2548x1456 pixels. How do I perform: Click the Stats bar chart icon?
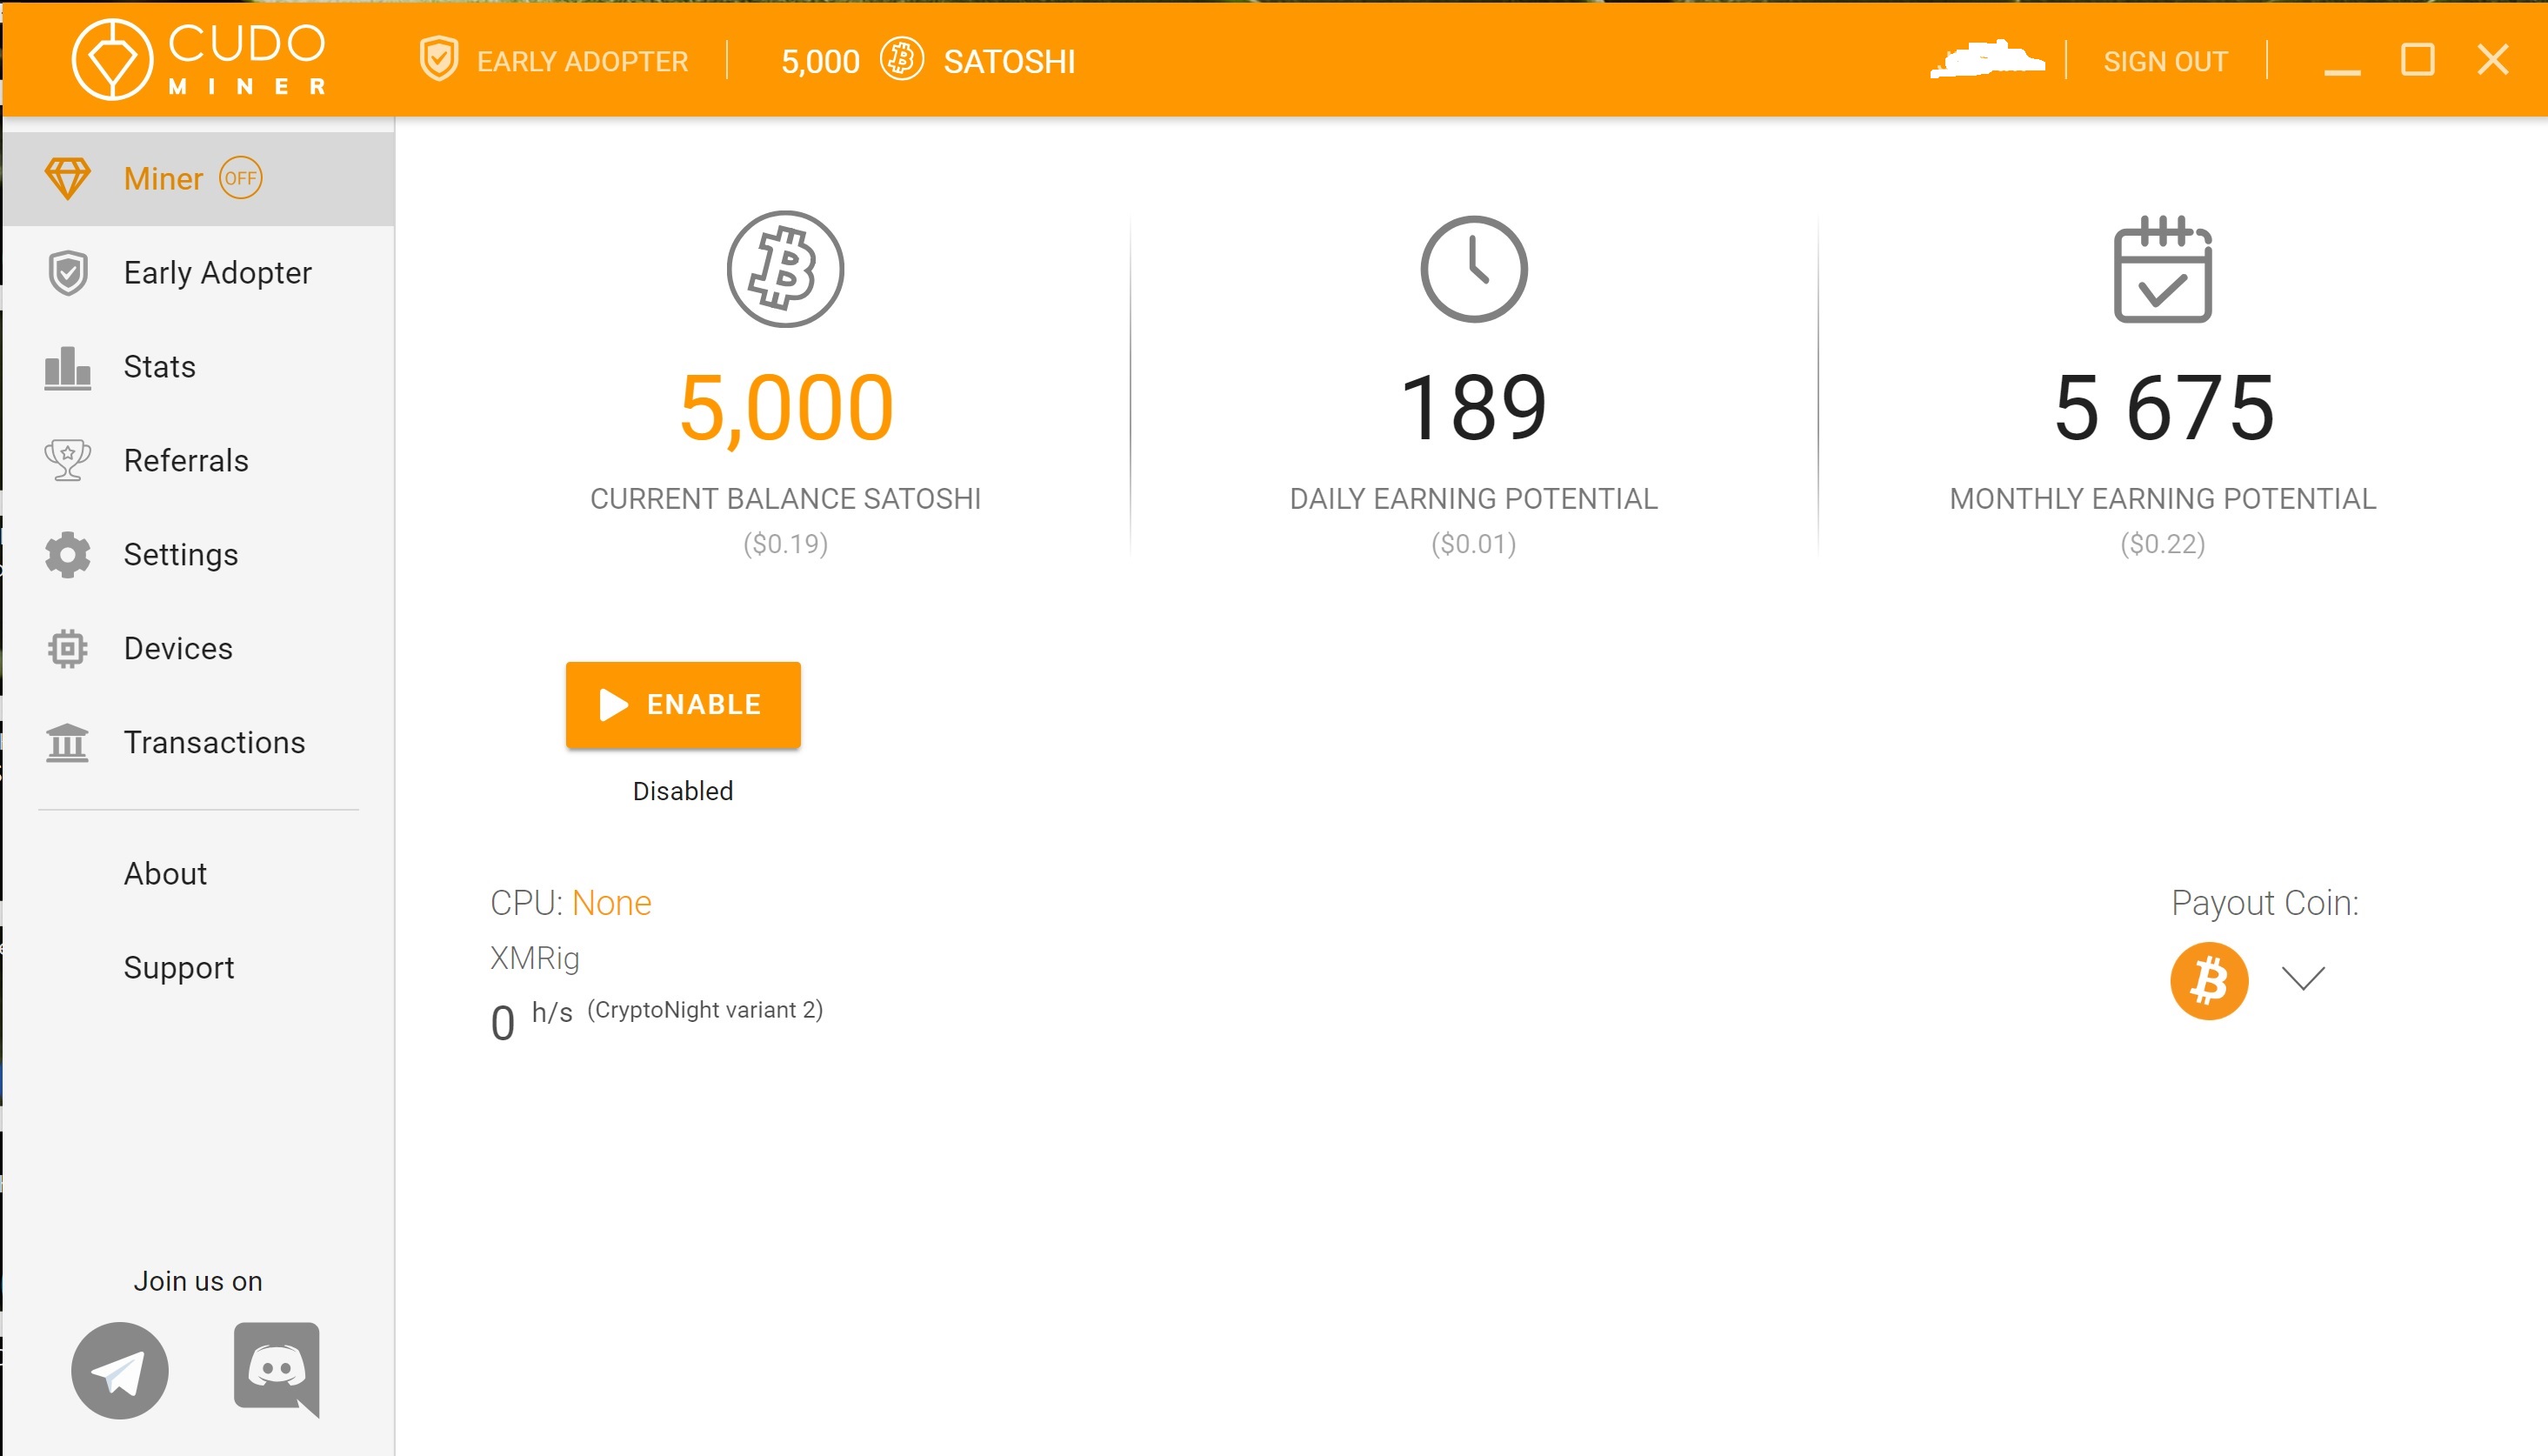(x=68, y=367)
